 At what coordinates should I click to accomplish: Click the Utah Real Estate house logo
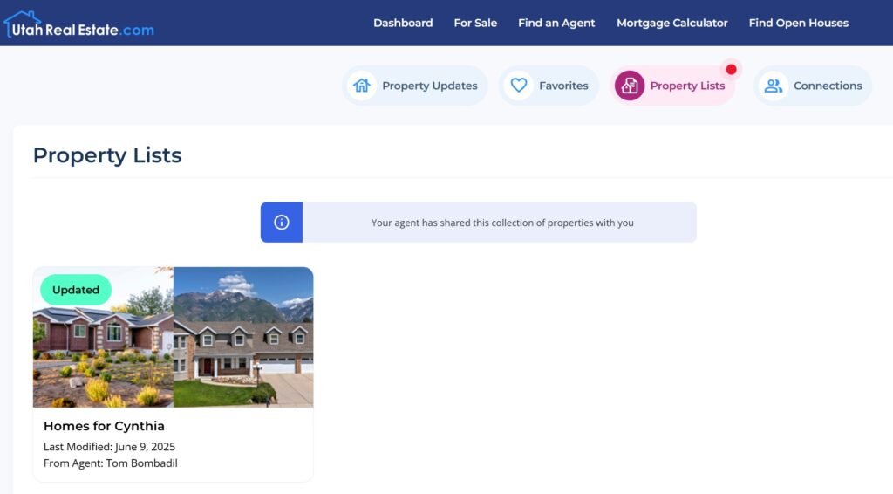point(23,23)
